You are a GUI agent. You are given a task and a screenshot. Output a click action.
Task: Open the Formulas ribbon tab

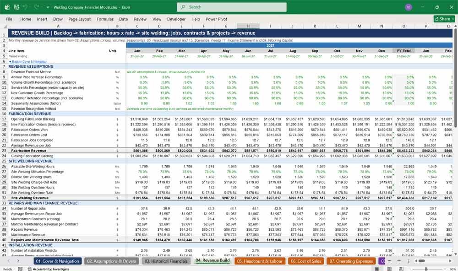click(x=105, y=19)
